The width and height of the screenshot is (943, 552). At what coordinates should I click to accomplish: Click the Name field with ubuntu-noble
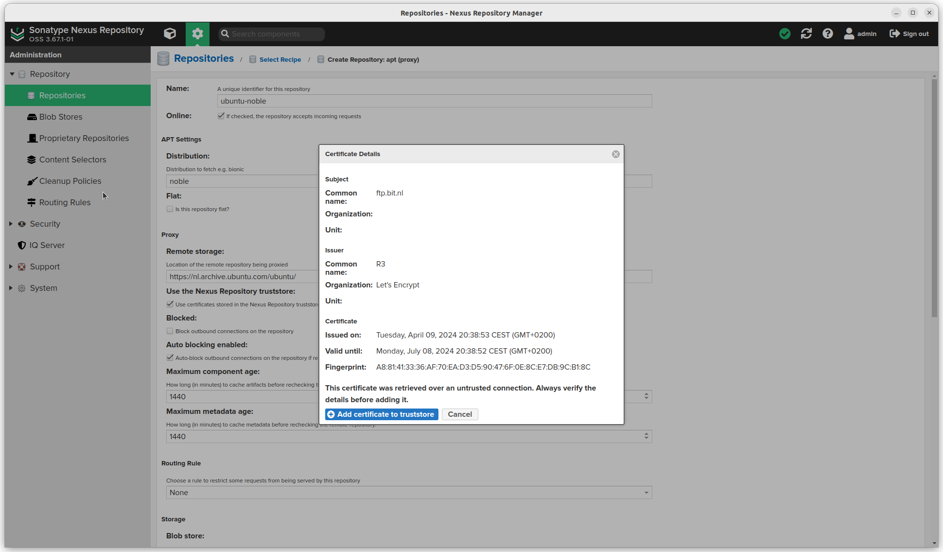point(435,101)
